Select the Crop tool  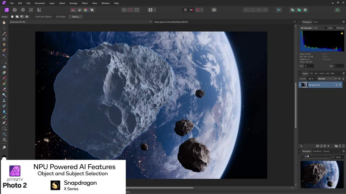point(4,39)
